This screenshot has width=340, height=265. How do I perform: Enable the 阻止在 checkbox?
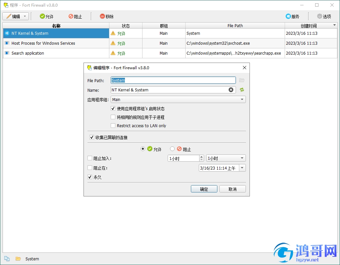click(x=90, y=168)
